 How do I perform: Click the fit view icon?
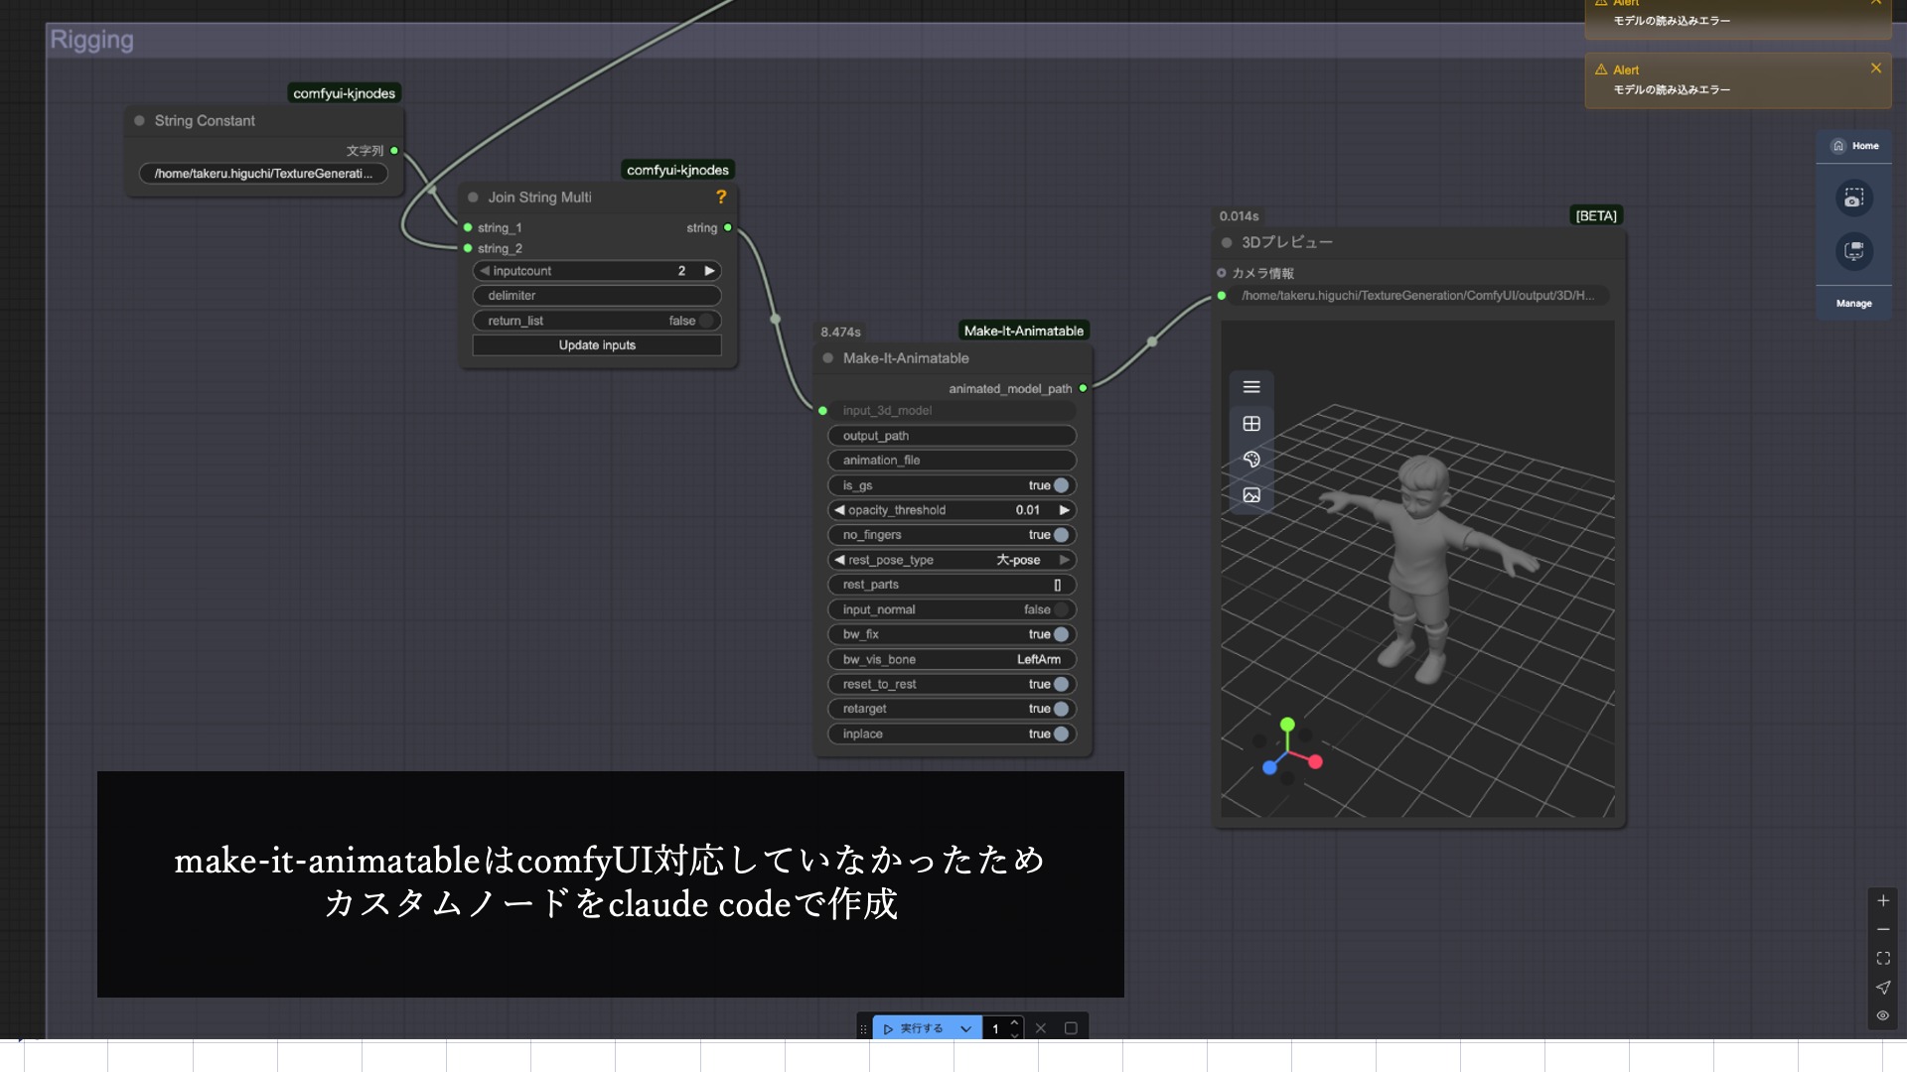[1883, 959]
